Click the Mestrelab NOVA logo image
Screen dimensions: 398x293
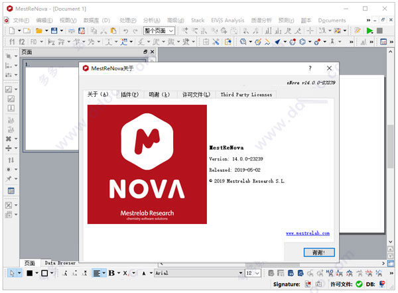coord(147,164)
